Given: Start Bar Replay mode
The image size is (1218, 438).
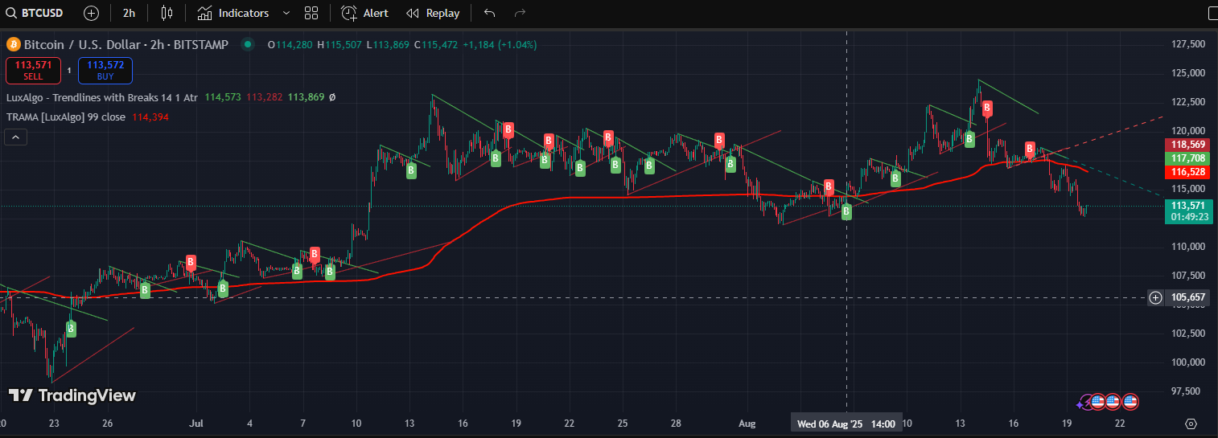Looking at the screenshot, I should 434,13.
